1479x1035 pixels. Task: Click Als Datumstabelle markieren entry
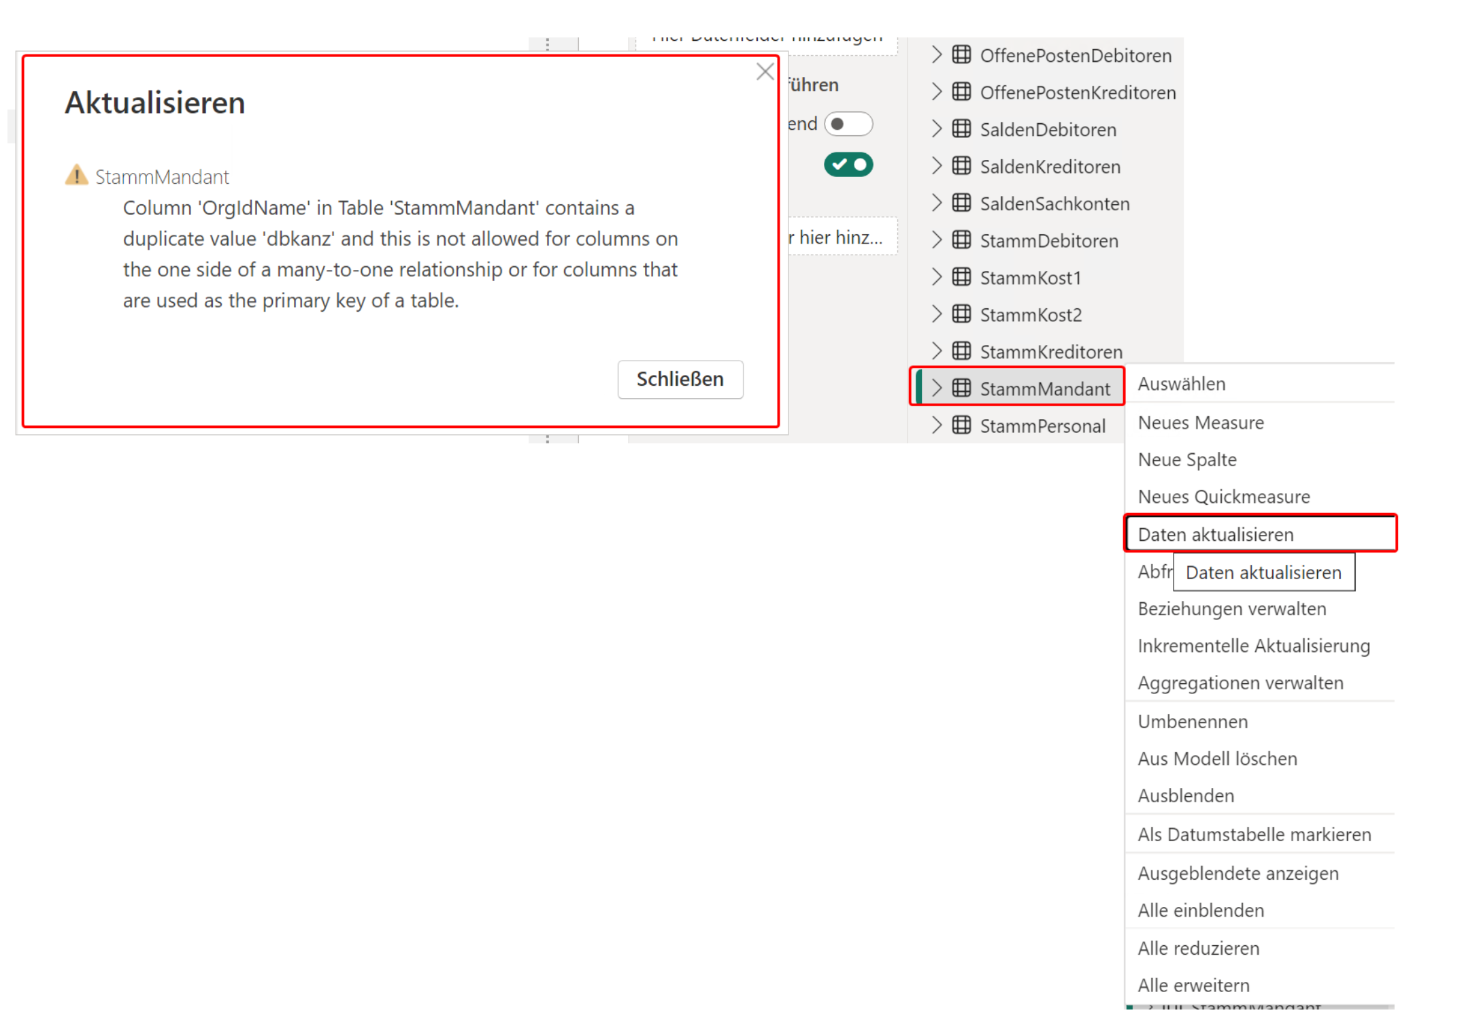[1260, 834]
